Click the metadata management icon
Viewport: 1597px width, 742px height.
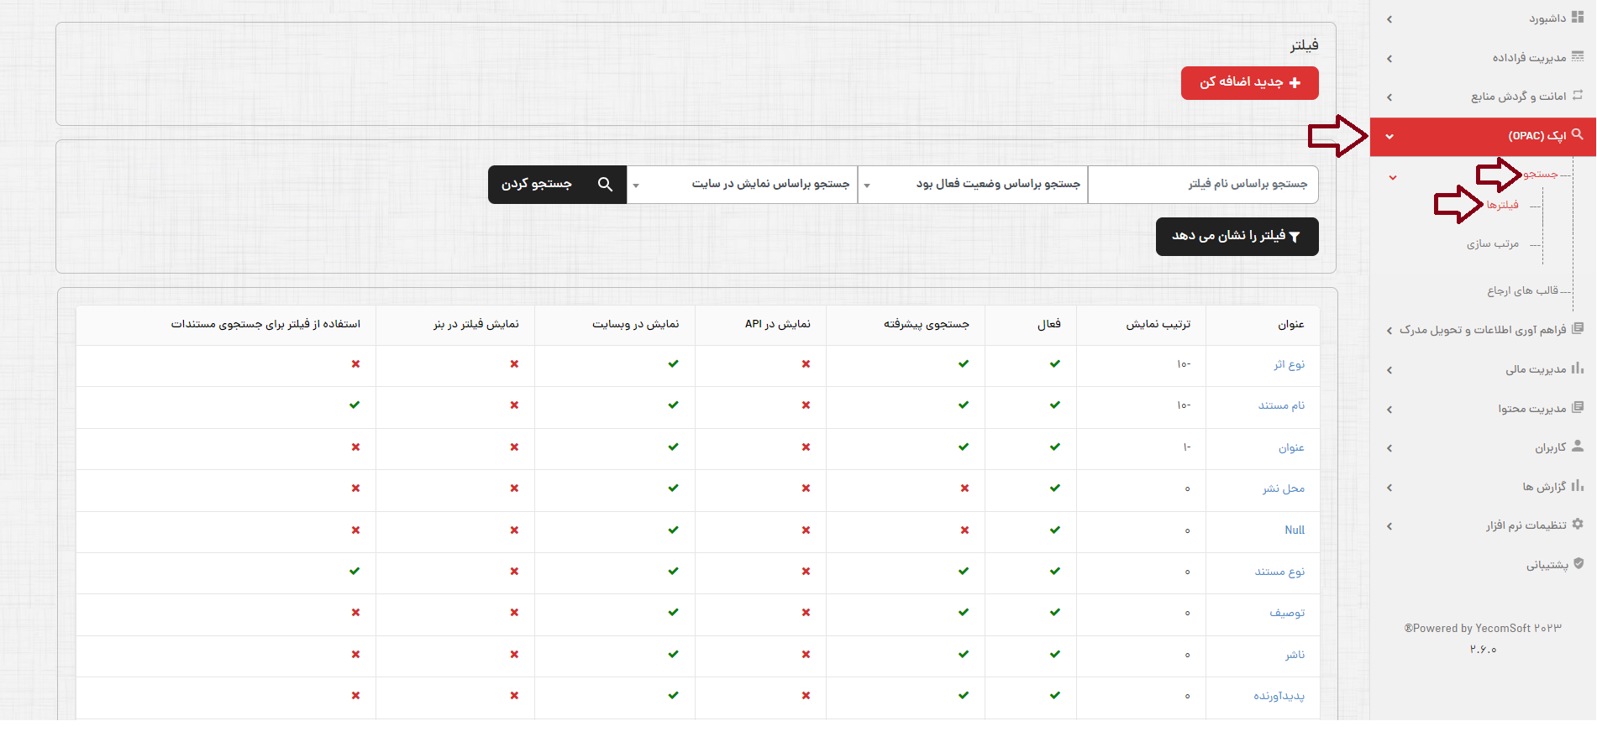click(1577, 57)
